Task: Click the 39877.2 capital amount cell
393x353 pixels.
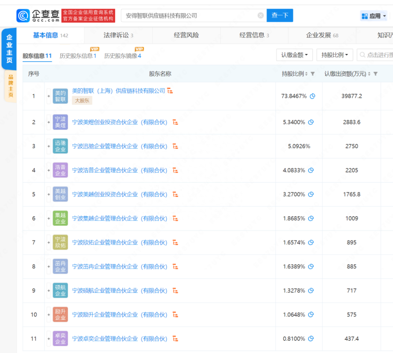Action: coord(352,96)
